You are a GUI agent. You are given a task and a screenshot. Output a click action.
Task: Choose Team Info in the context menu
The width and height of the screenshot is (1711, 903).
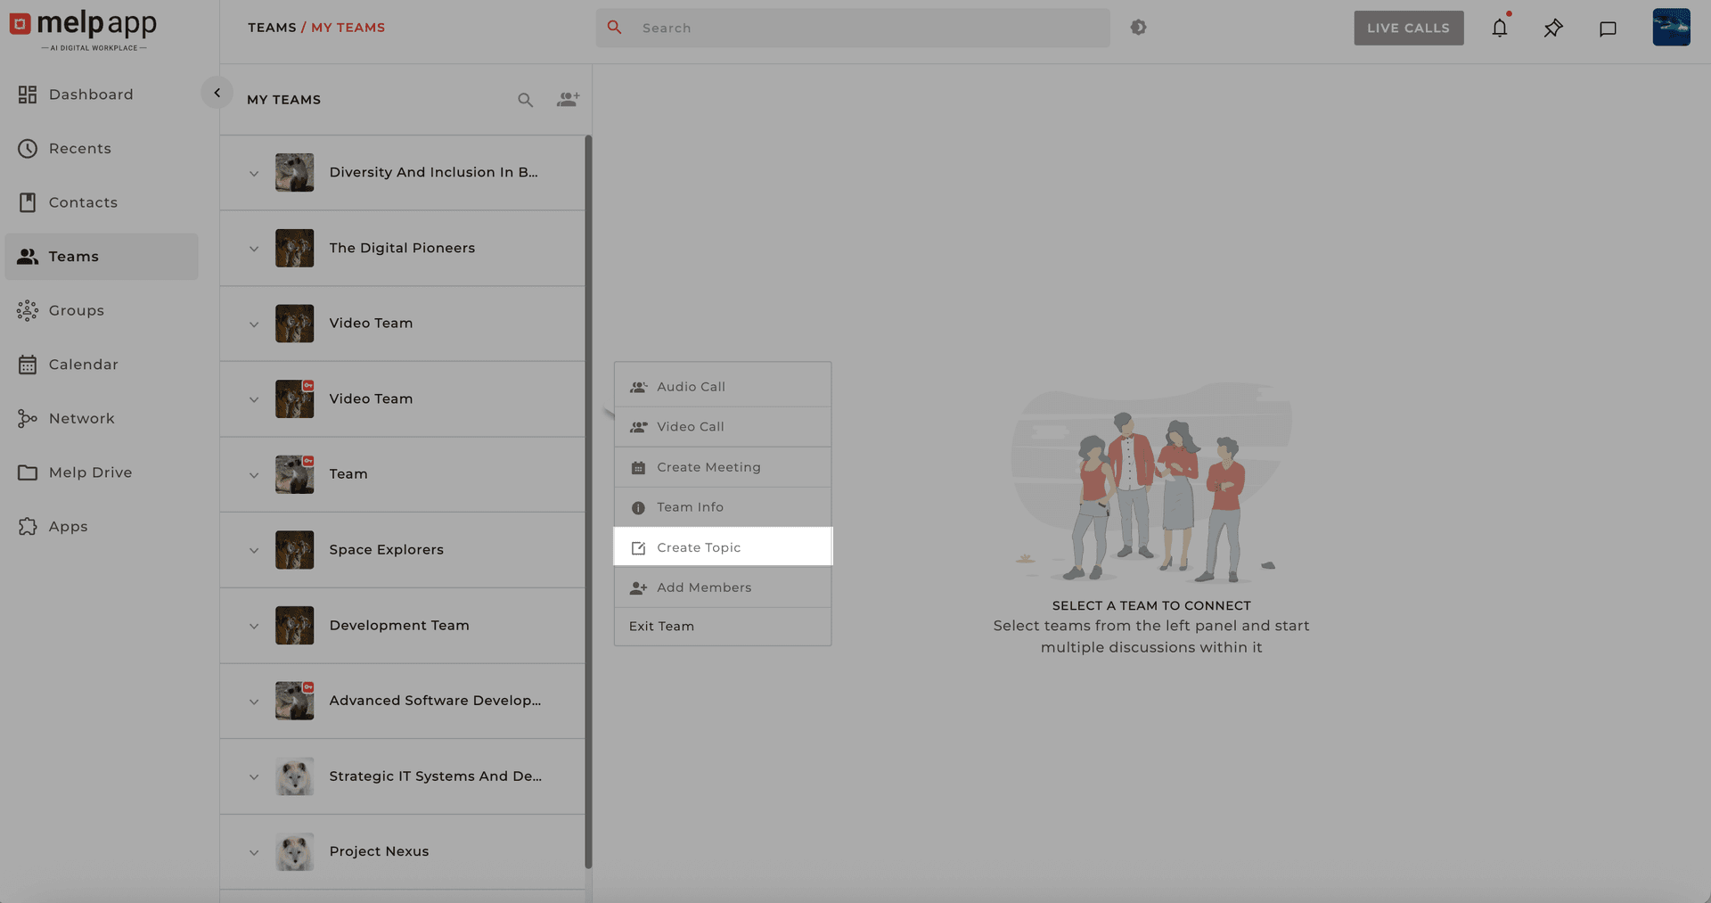[690, 507]
